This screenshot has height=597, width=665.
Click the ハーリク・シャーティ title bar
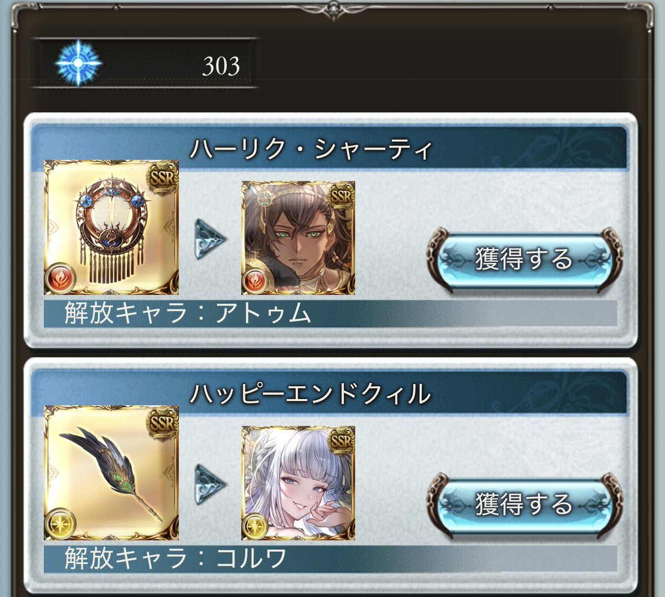329,148
